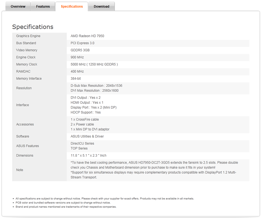Select the TOP Series line
The width and height of the screenshot is (261, 218).
point(79,148)
